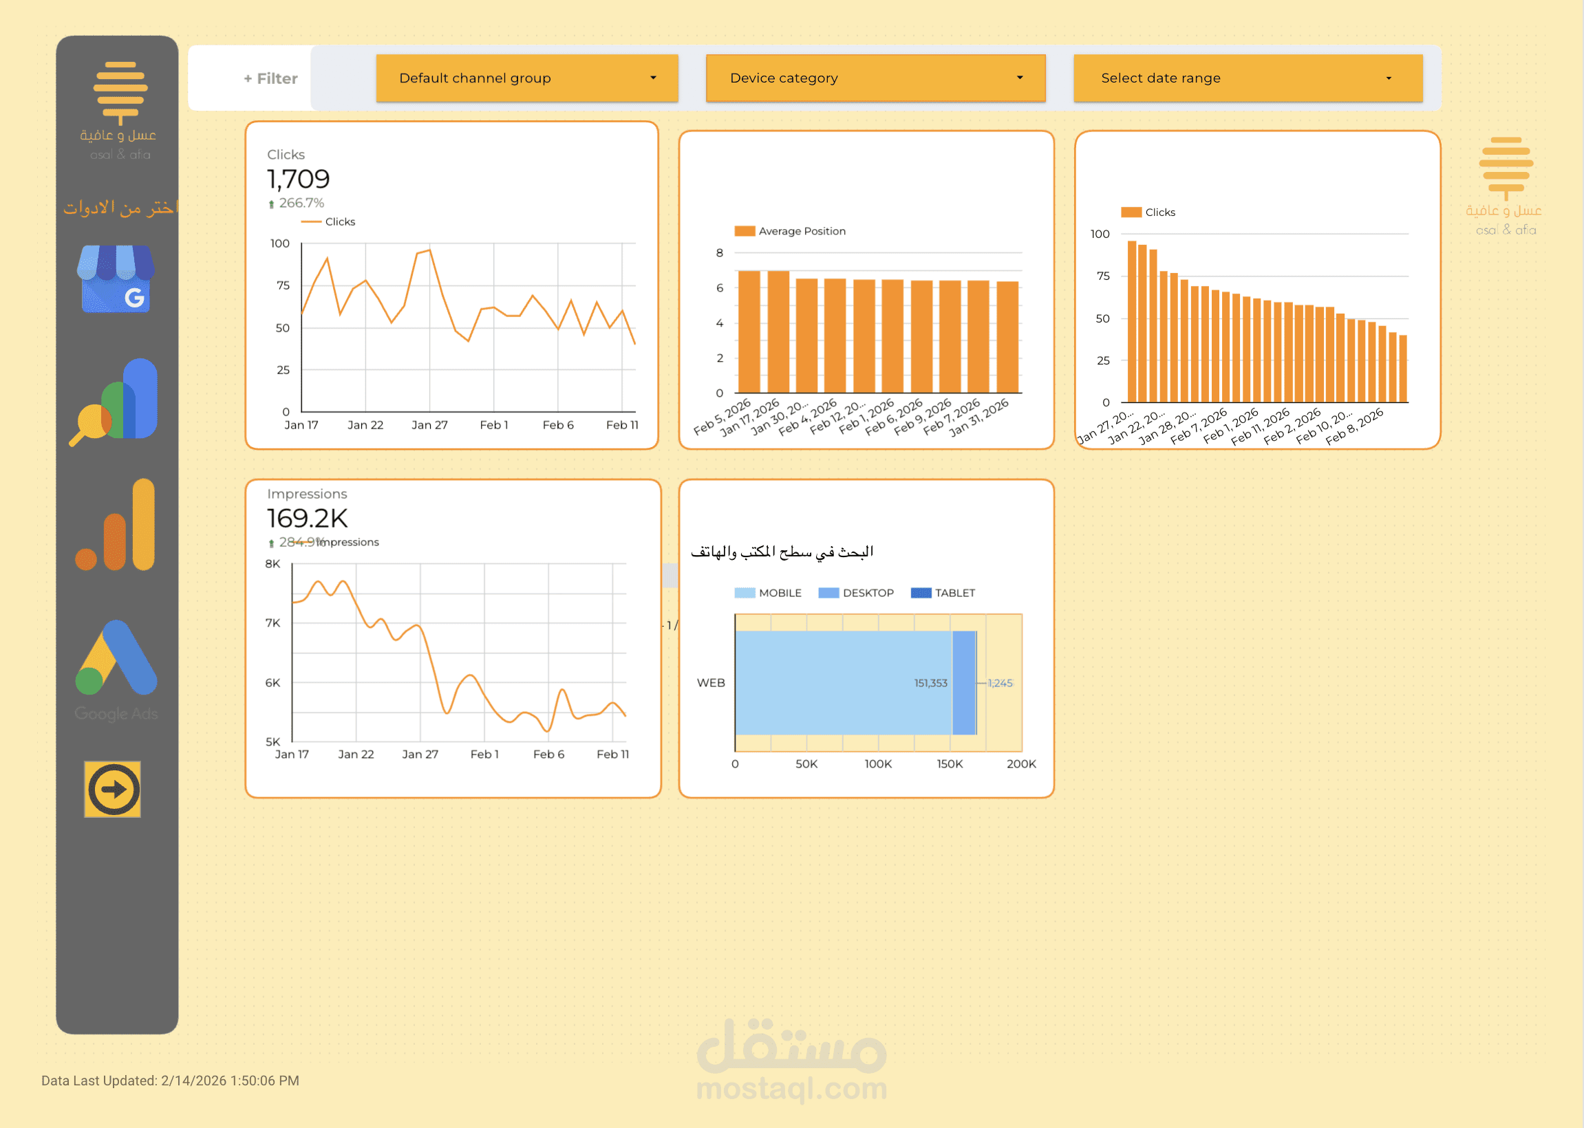Click the Impressions scorecard value 169.2K
Viewport: 1584px width, 1128px height.
click(x=307, y=519)
